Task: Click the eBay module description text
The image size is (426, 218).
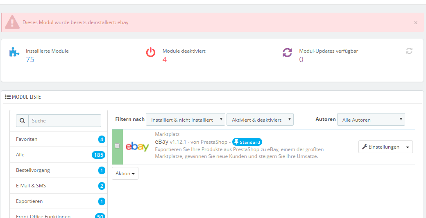Action: point(239,153)
